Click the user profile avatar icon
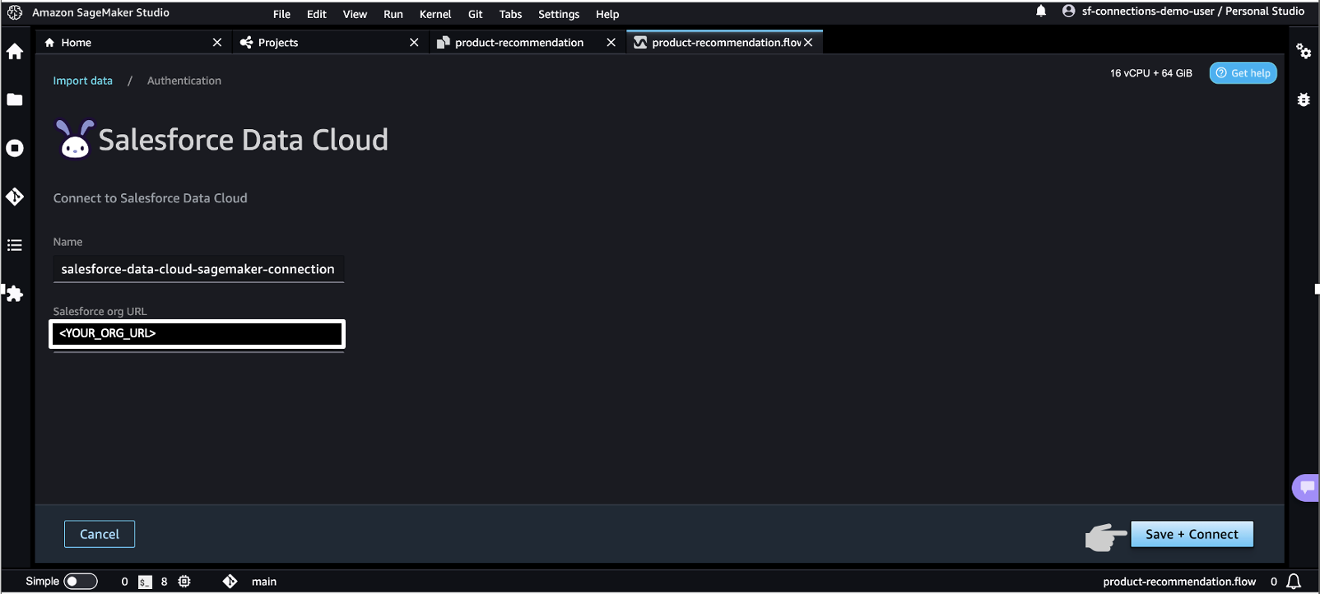The height and width of the screenshot is (594, 1320). (x=1068, y=11)
